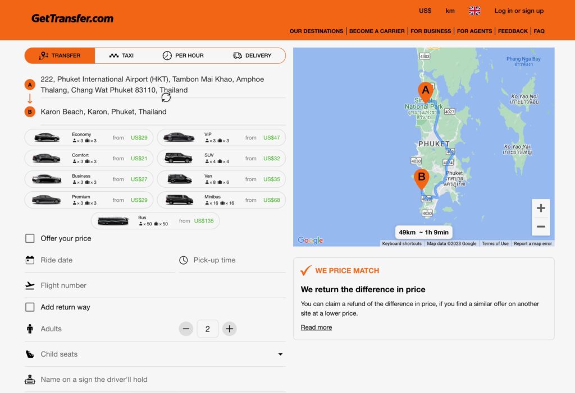The height and width of the screenshot is (393, 575).
Task: Click the Flight number airplane icon
Action: [x=30, y=285]
